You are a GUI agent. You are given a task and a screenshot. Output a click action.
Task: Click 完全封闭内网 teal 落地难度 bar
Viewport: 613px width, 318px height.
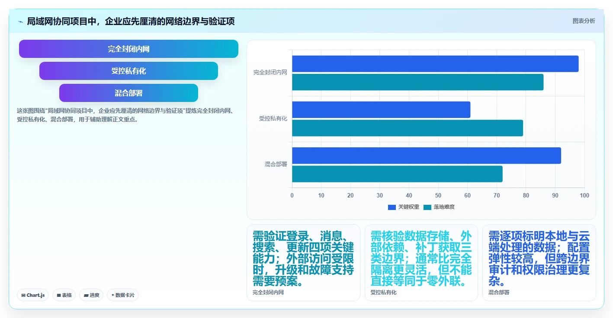pos(418,82)
